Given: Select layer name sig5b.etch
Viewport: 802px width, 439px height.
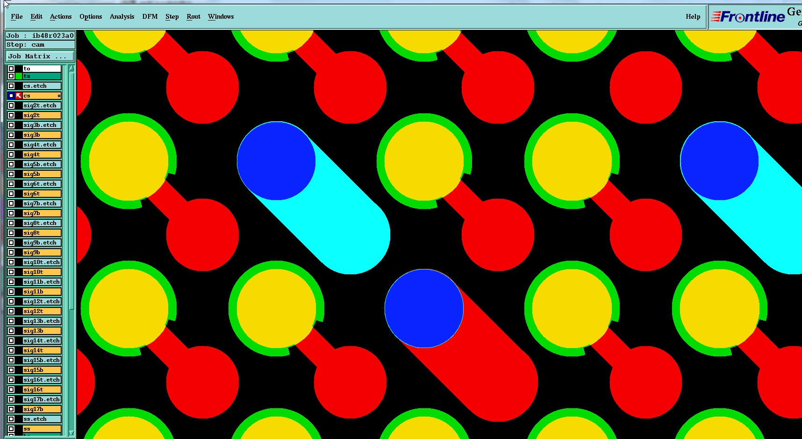Looking at the screenshot, I should click(42, 164).
